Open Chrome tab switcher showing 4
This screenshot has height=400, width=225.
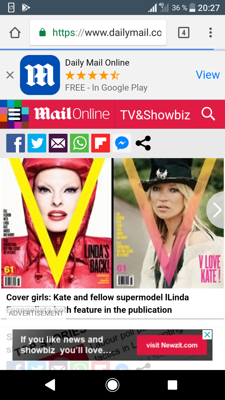(x=184, y=32)
